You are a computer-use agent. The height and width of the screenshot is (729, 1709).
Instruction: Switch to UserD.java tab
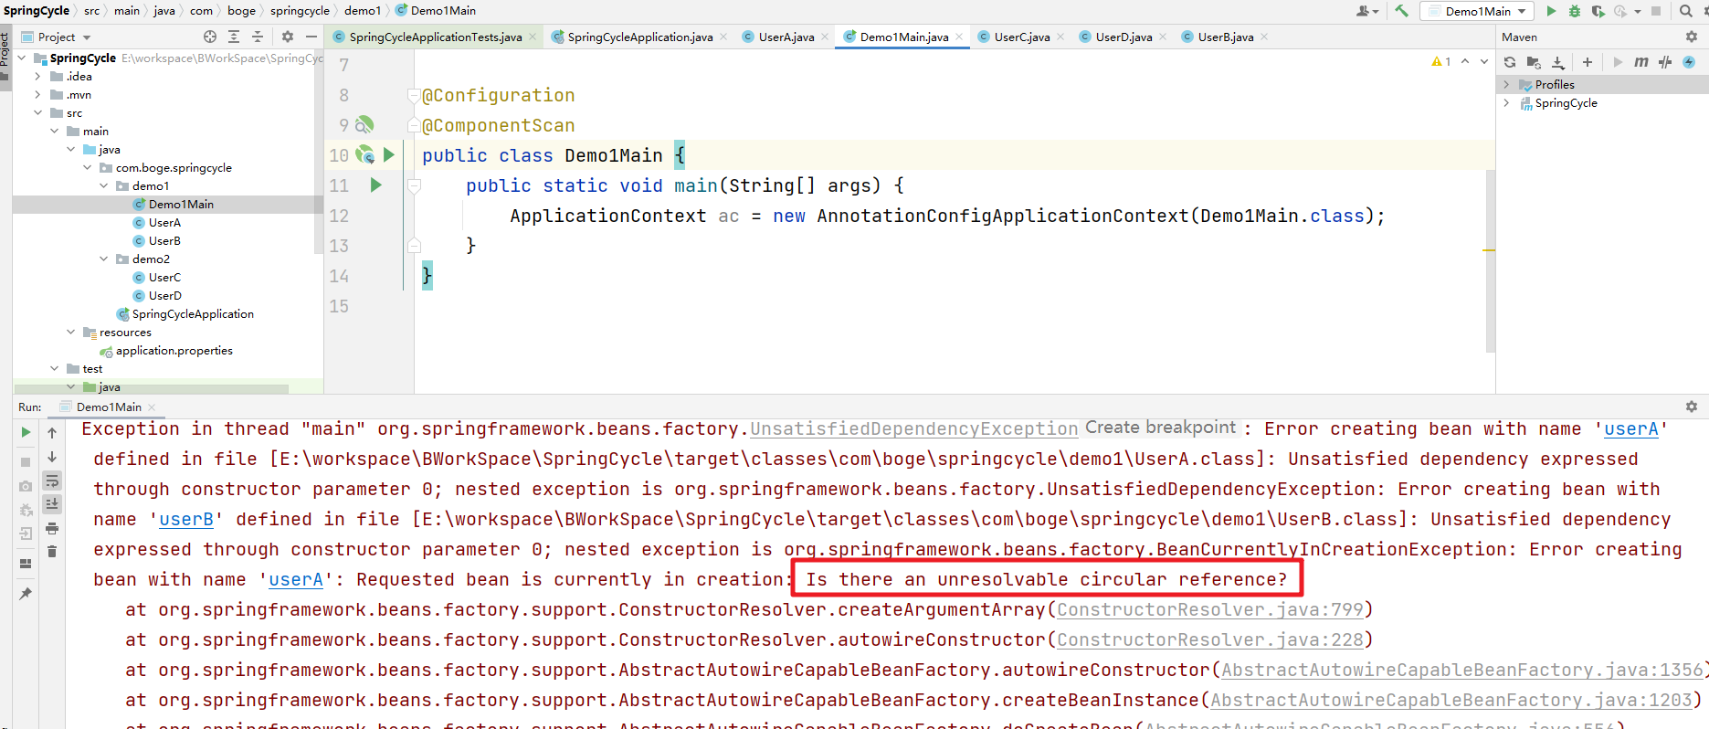click(x=1124, y=37)
